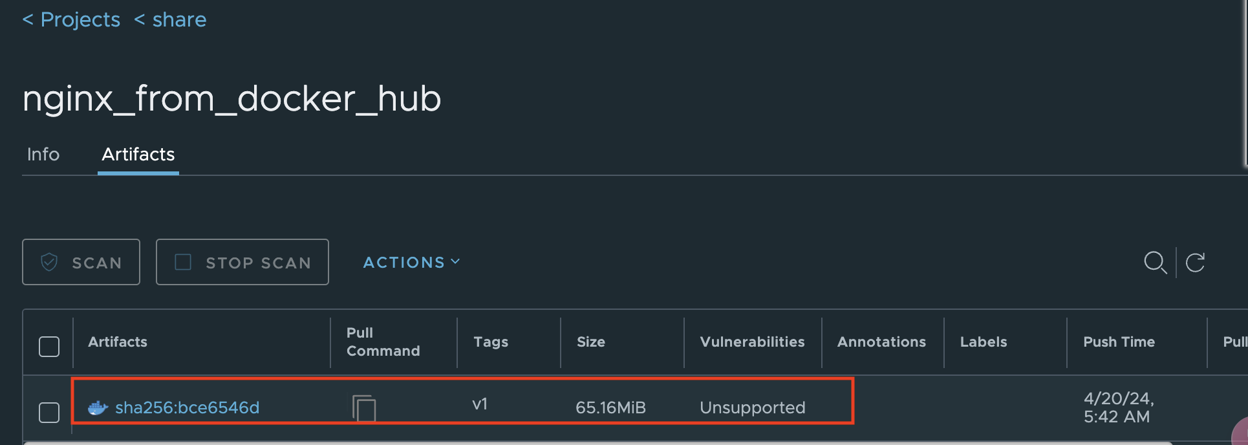Sort by the Push Time column
Image resolution: width=1248 pixels, height=445 pixels.
[x=1119, y=342]
